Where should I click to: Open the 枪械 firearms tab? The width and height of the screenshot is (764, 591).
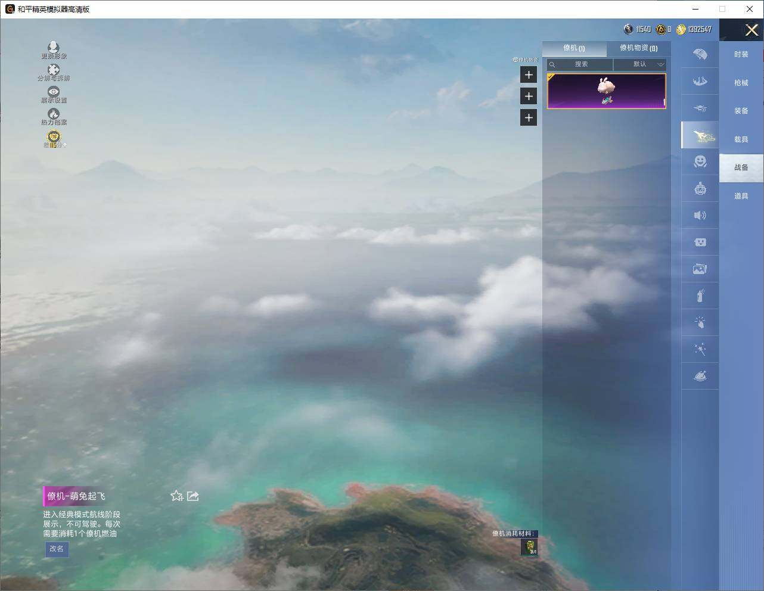tap(741, 83)
